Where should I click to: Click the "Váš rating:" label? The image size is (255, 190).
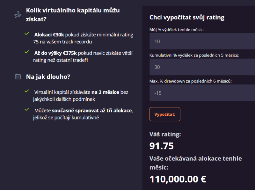point(165,134)
